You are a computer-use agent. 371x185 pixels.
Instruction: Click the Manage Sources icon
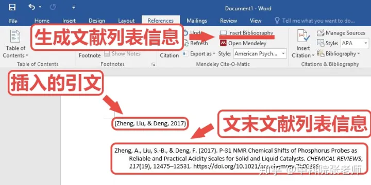click(x=321, y=33)
